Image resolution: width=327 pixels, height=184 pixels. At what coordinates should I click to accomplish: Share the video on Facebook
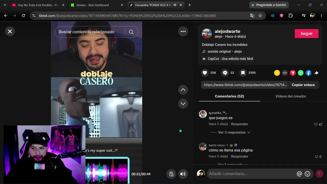(x=309, y=73)
